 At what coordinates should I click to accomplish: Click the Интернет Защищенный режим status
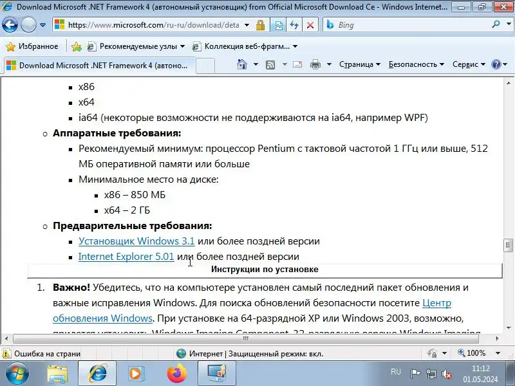pos(250,354)
